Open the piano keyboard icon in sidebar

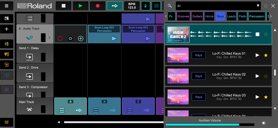[7, 89]
